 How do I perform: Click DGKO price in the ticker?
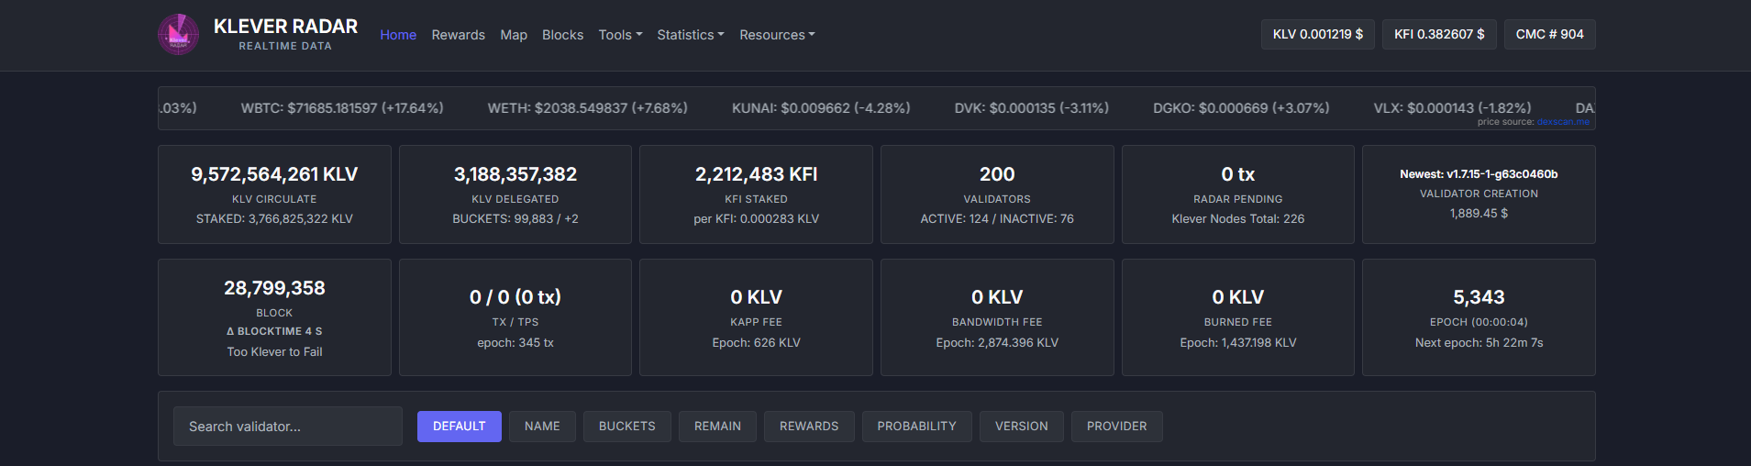(1241, 107)
